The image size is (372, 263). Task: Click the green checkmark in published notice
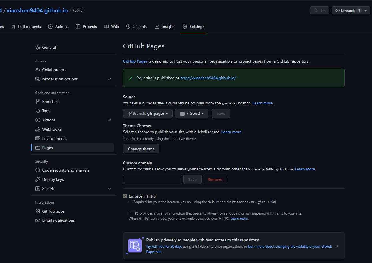click(x=130, y=78)
